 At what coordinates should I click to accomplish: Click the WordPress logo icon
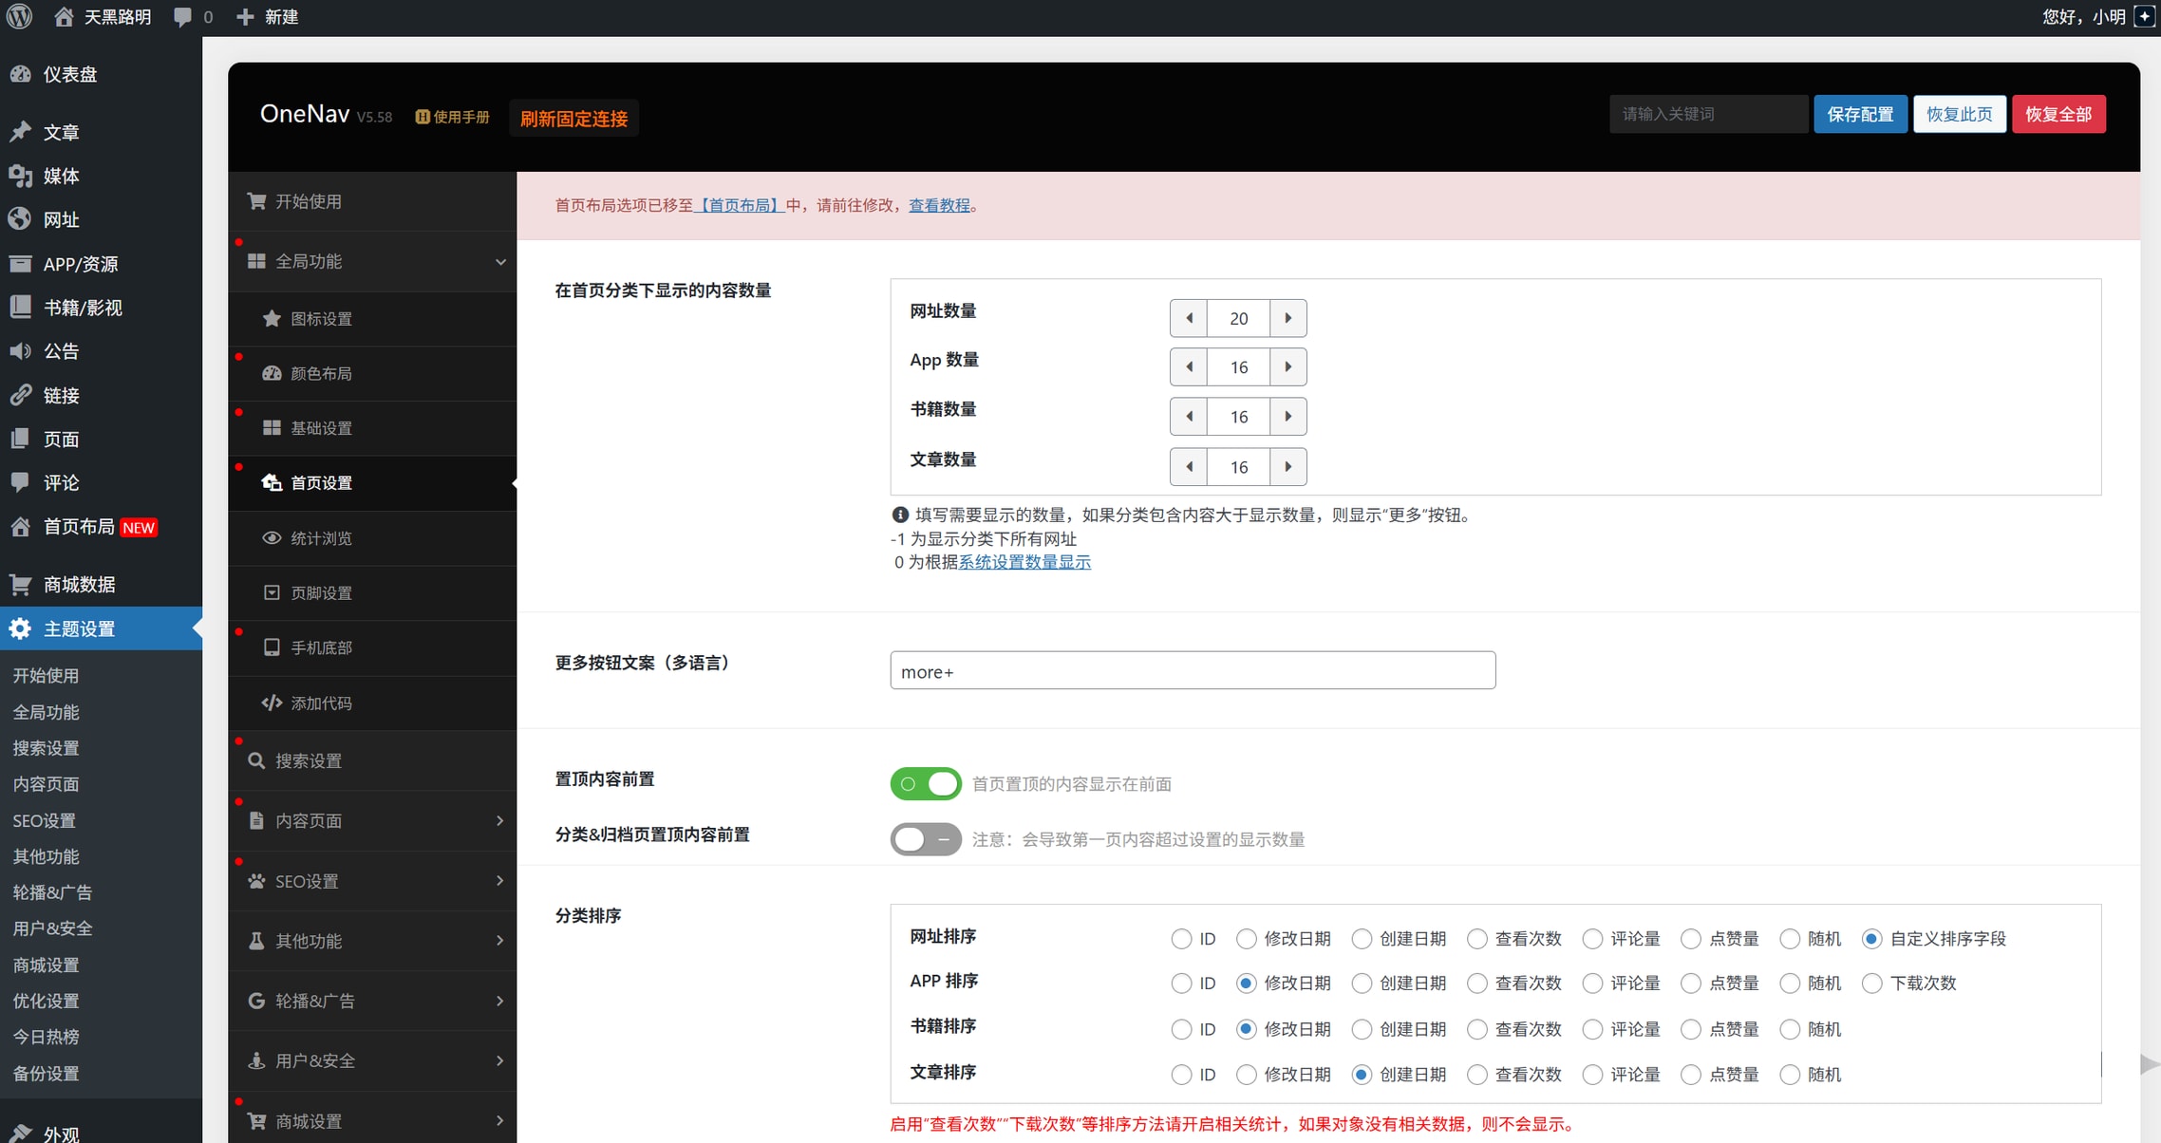(19, 17)
